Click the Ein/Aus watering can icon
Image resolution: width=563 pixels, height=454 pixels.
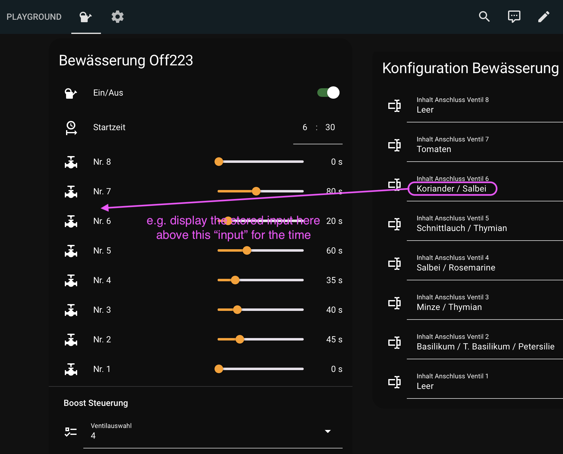pyautogui.click(x=71, y=93)
